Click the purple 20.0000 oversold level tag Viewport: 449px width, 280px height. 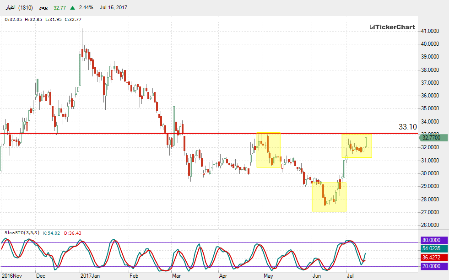[x=433, y=266]
